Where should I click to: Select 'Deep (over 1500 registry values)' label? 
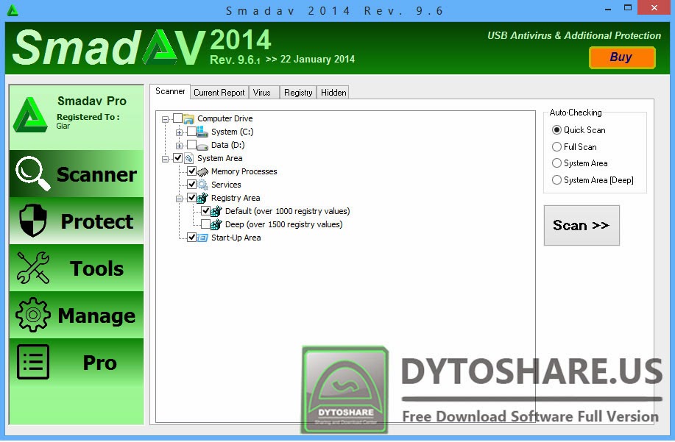pyautogui.click(x=283, y=224)
